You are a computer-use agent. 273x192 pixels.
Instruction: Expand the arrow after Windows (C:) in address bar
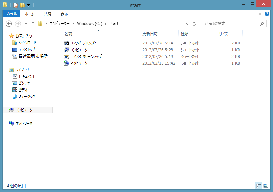(106, 24)
